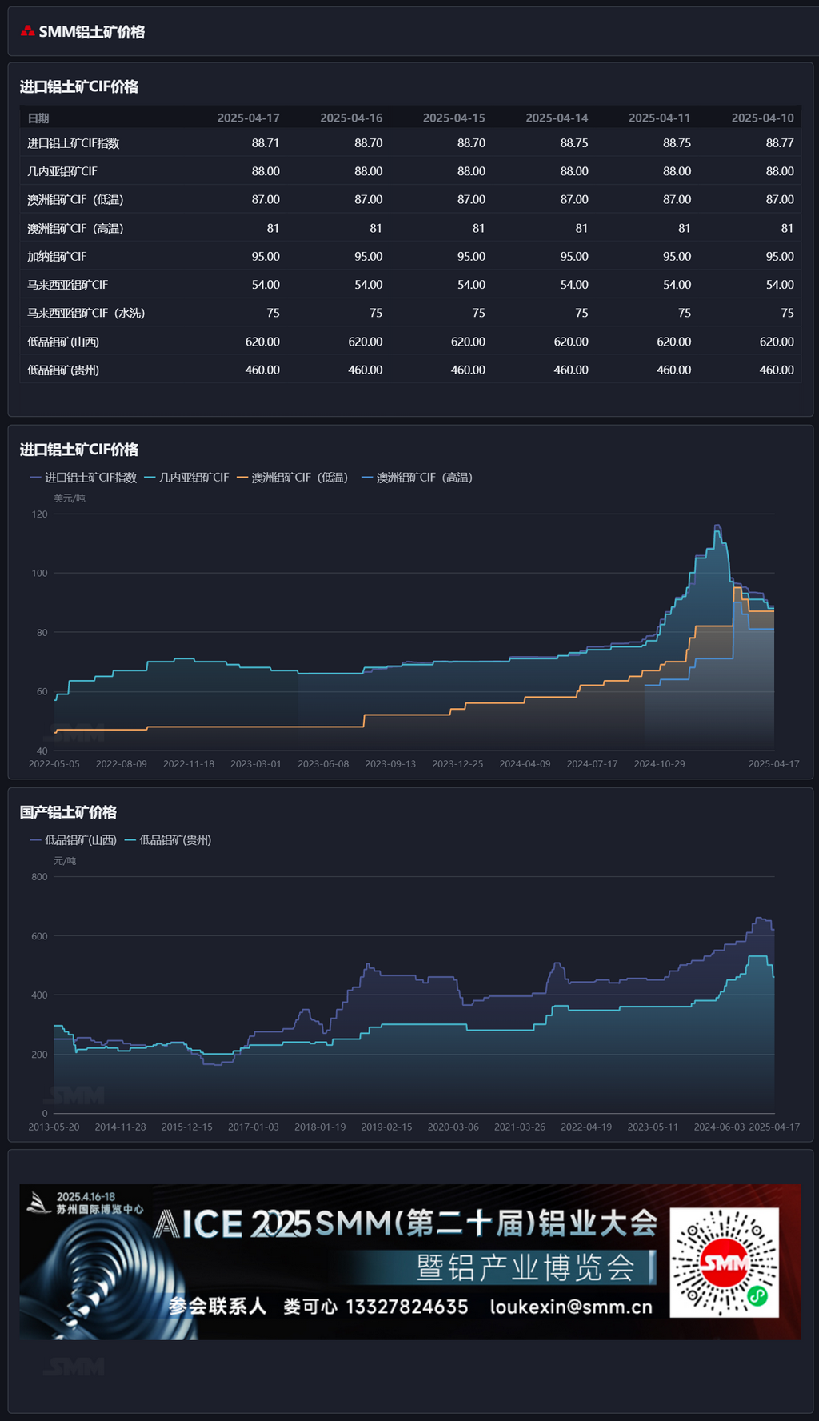Click the 进口铝土矿CIF指数 table row label
The width and height of the screenshot is (819, 1421).
click(73, 143)
